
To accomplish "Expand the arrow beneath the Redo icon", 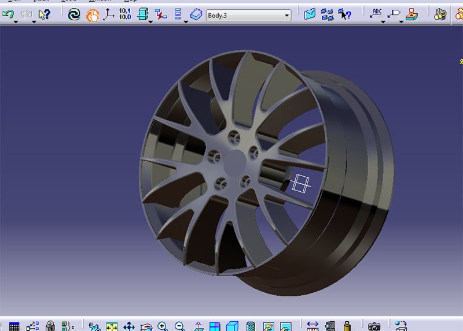I will (x=34, y=22).
